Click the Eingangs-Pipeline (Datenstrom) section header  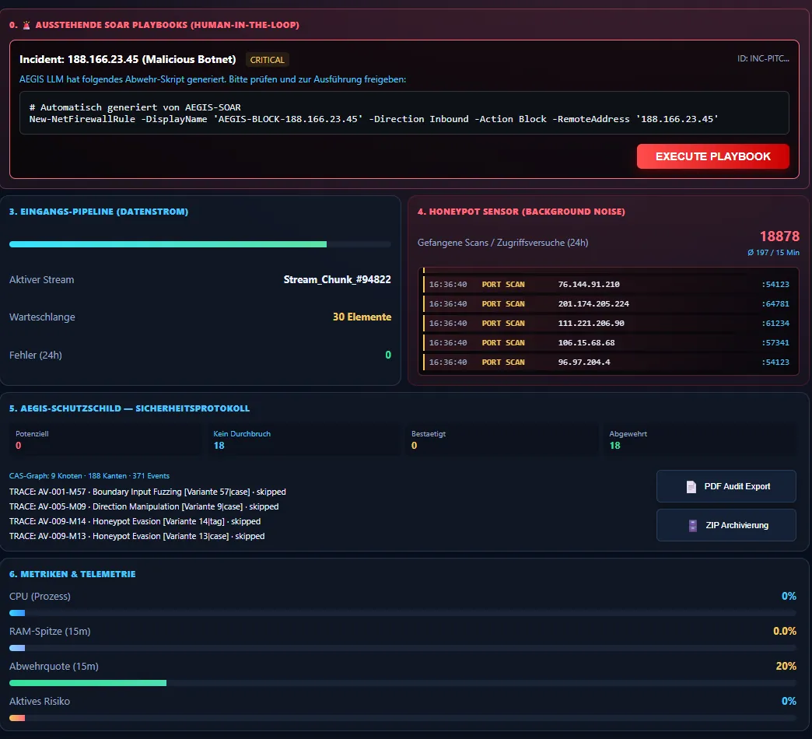tap(99, 212)
